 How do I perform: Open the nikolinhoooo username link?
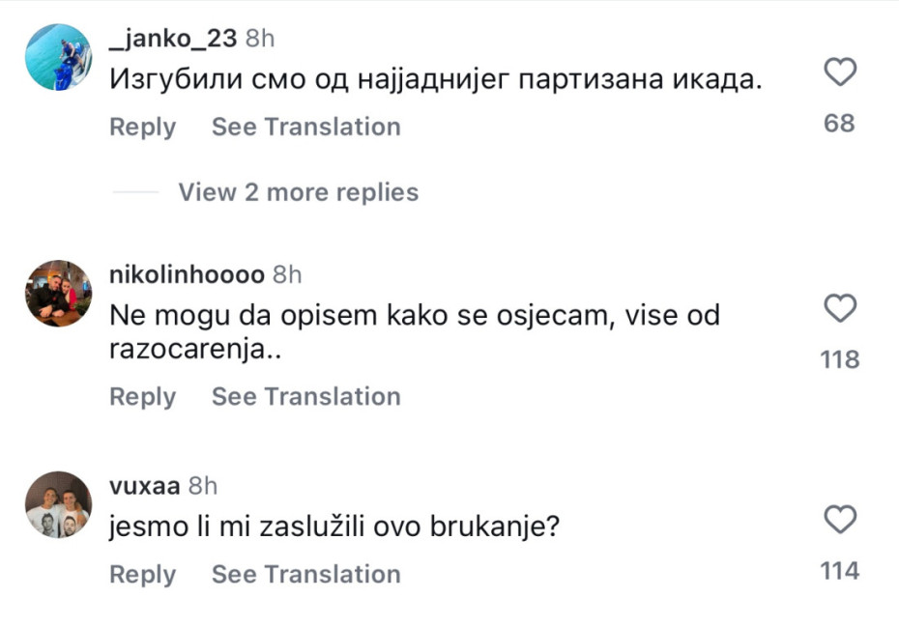coord(188,274)
